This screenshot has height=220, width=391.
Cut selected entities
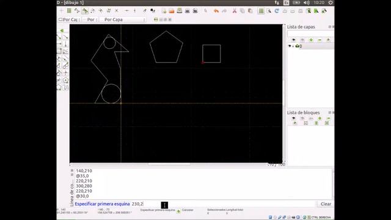(235, 11)
